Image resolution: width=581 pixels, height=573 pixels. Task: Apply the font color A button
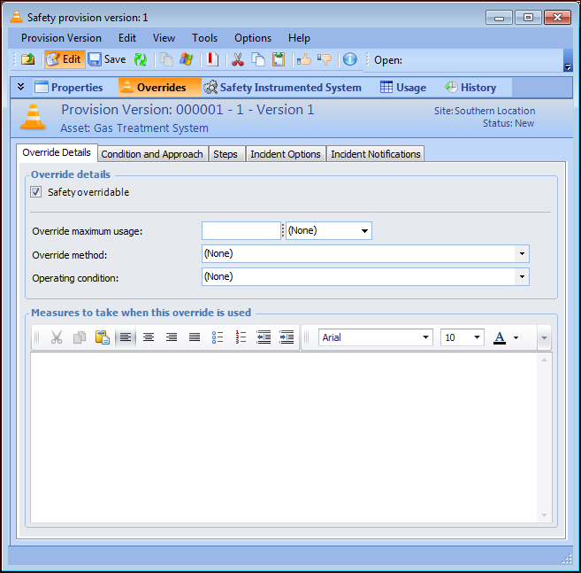point(500,337)
